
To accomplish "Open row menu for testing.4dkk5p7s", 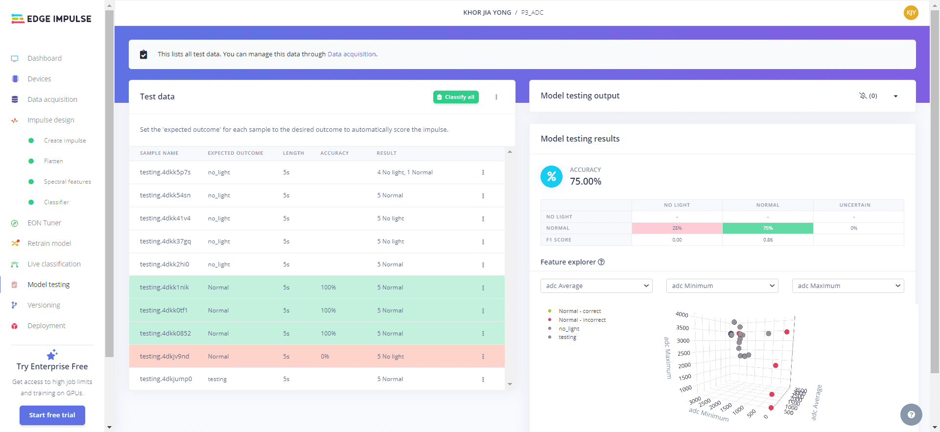I will (x=483, y=172).
